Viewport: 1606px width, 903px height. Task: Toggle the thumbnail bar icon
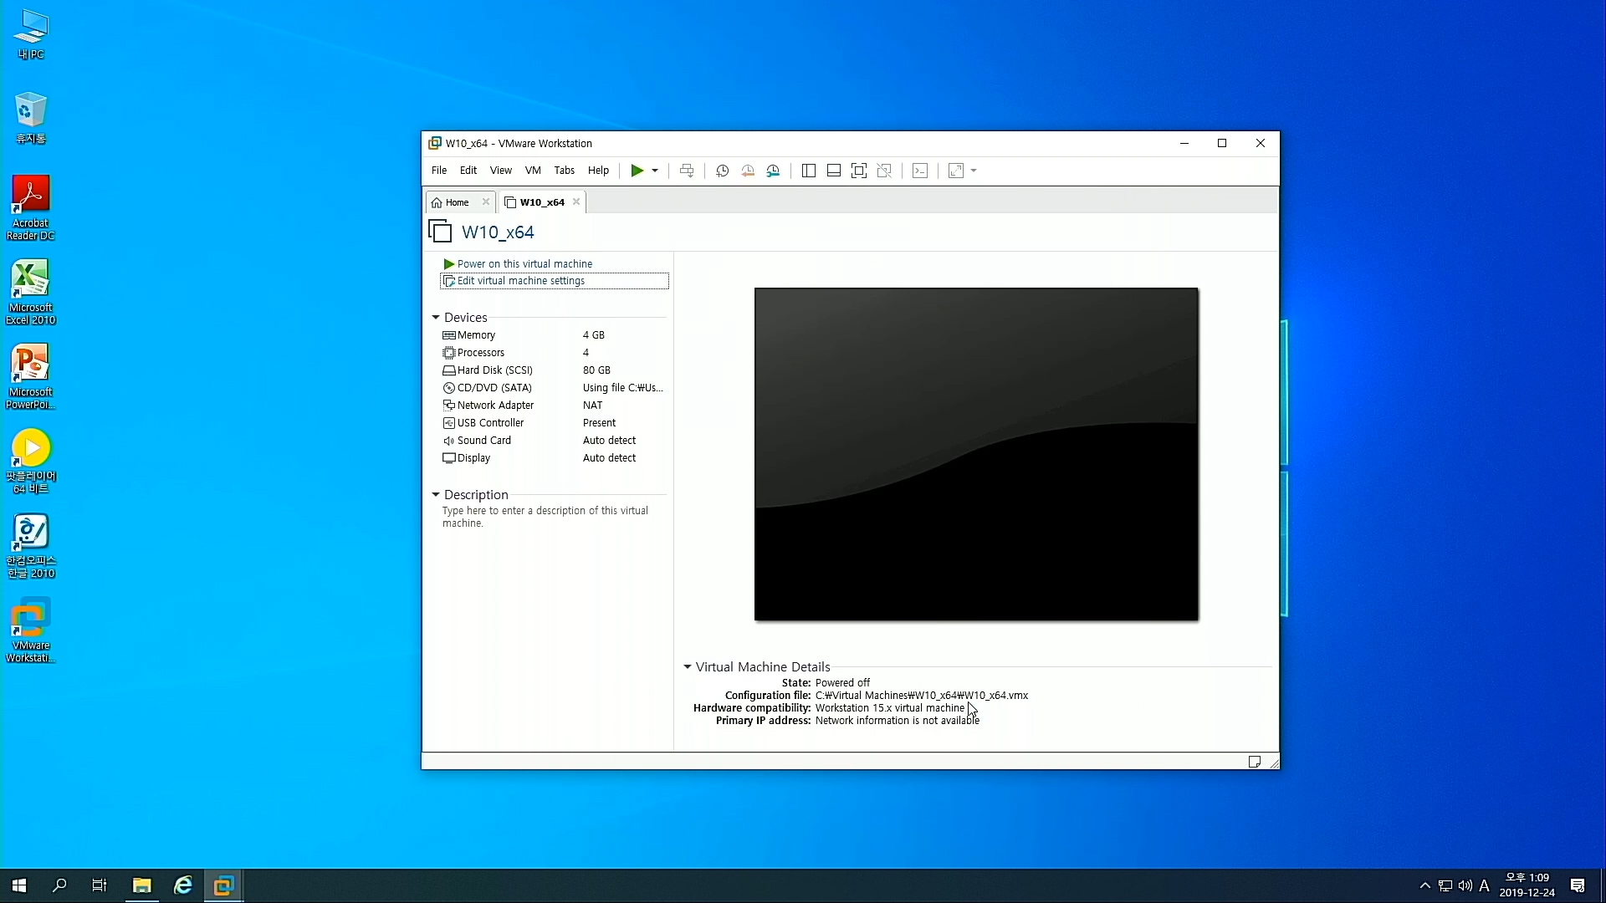click(834, 171)
